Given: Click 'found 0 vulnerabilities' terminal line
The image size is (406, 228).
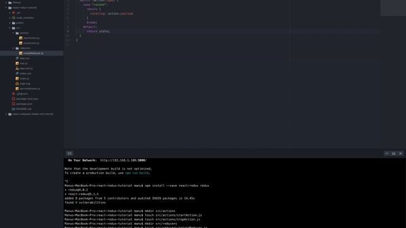Looking at the screenshot, I should click(85, 203).
